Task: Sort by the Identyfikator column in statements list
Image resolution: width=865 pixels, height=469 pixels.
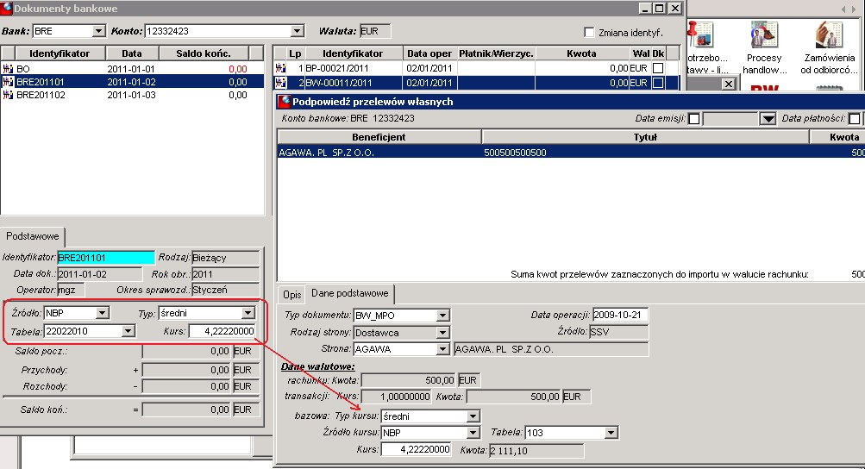Action: coord(60,53)
